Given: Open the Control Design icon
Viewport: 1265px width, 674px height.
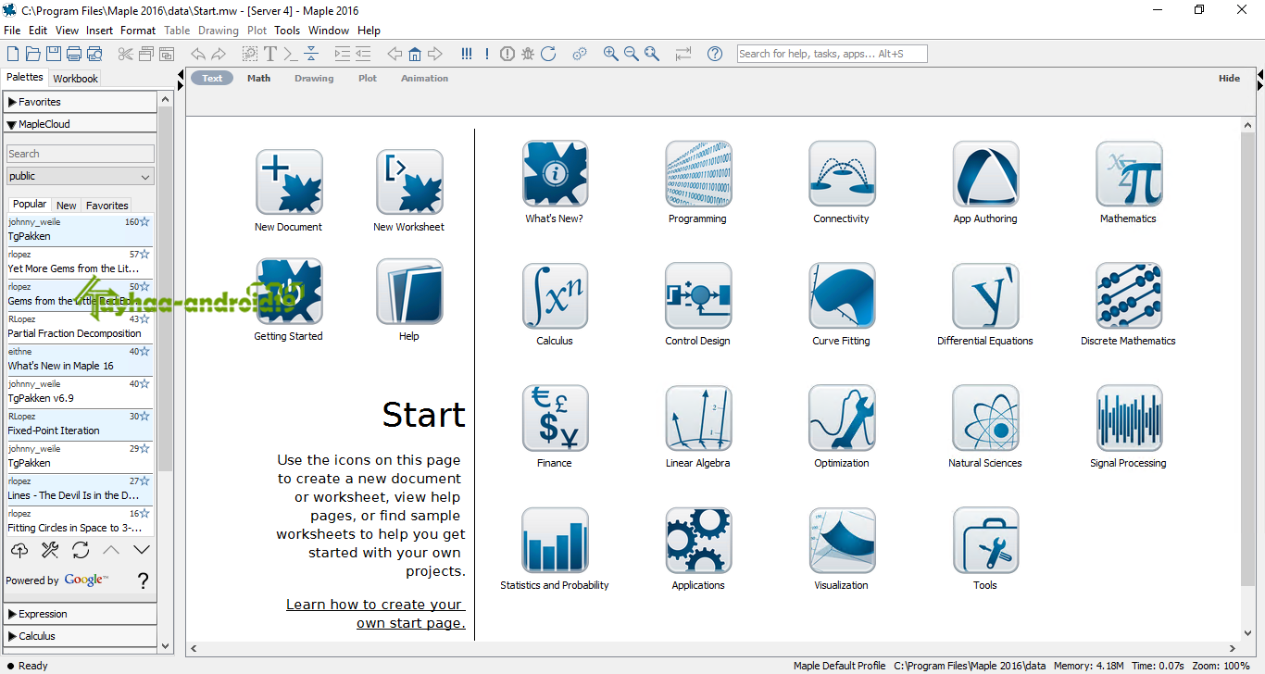Looking at the screenshot, I should pyautogui.click(x=698, y=296).
